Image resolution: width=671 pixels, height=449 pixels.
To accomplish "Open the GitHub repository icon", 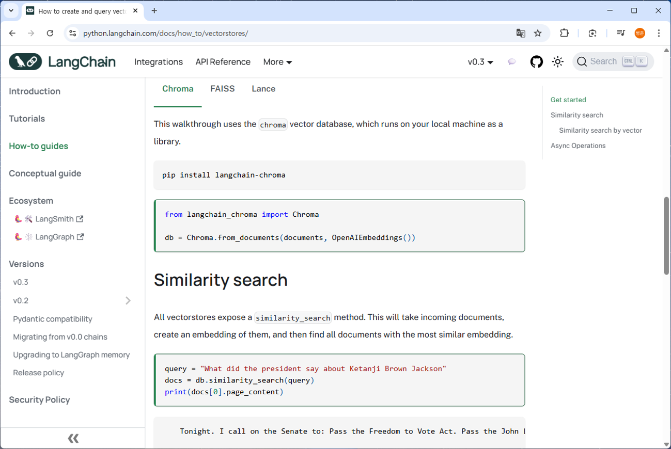I will (x=537, y=62).
